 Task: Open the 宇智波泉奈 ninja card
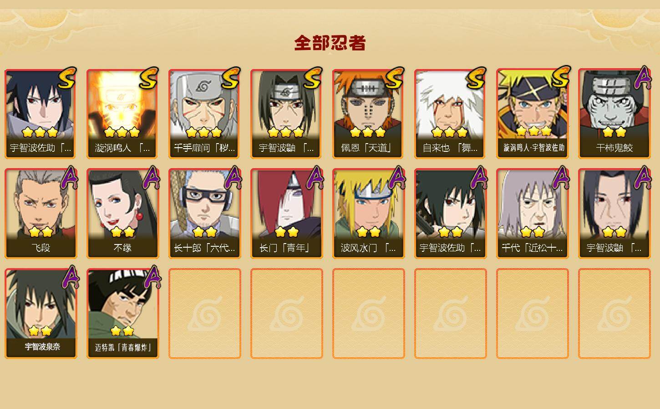coord(41,314)
